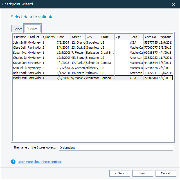Select the Card No column header

pyautogui.click(x=150, y=37)
